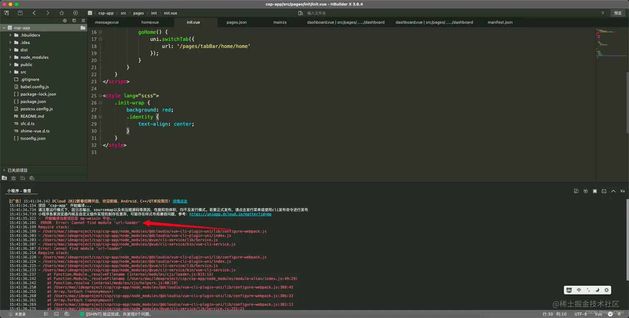Expand the src folder
629x318 pixels.
point(10,72)
